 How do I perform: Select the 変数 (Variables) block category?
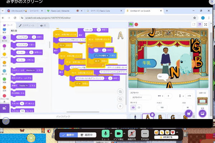tap(4, 89)
